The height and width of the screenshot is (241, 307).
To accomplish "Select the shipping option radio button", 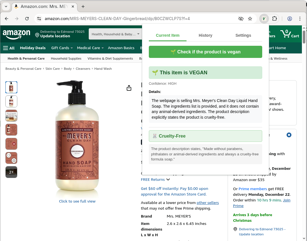I will (289, 135).
